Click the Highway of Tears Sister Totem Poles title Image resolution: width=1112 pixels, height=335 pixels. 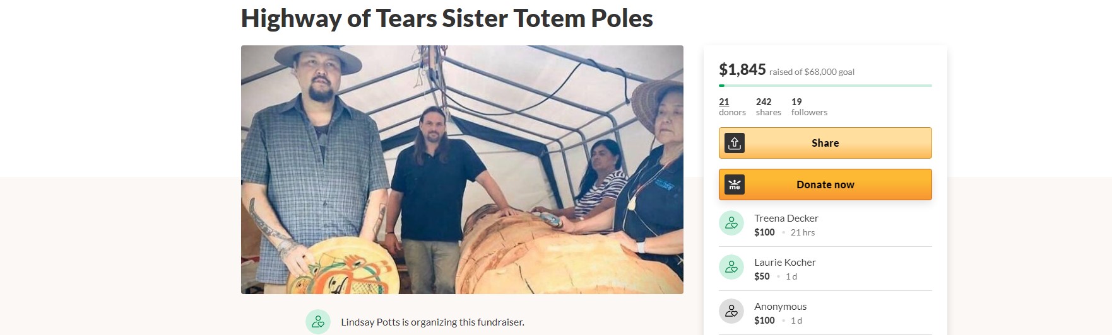click(x=447, y=18)
